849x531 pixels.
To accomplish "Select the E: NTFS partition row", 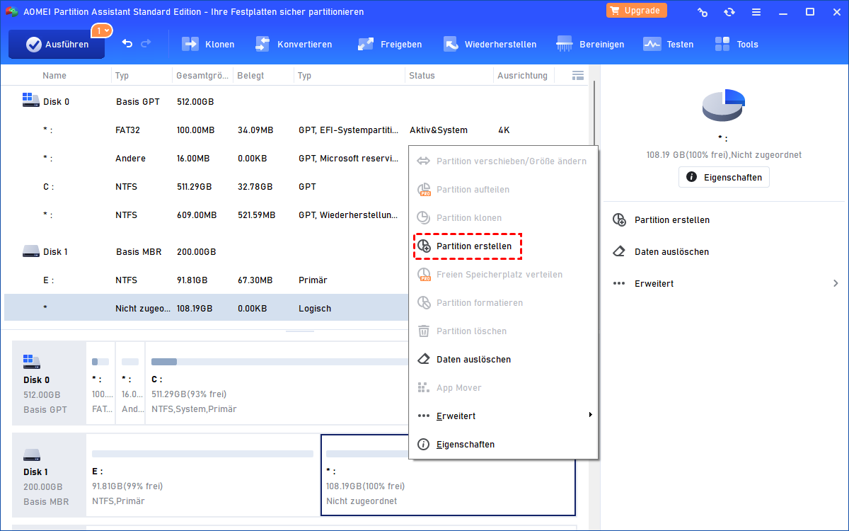I will pos(207,280).
